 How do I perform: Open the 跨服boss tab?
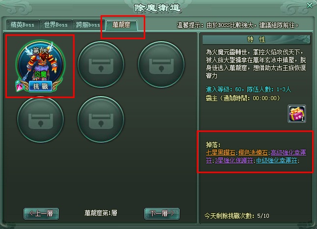pyautogui.click(x=88, y=25)
